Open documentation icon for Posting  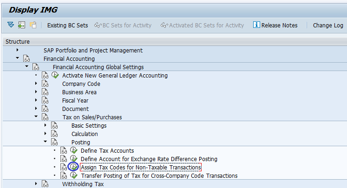pyautogui.click(x=54, y=142)
